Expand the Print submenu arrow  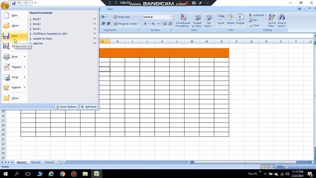point(25,57)
